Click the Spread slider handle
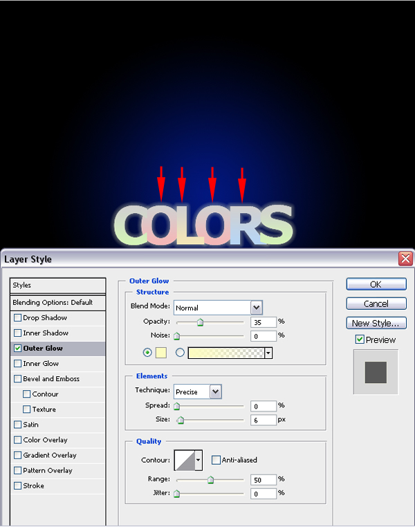The image size is (415, 527). [177, 407]
